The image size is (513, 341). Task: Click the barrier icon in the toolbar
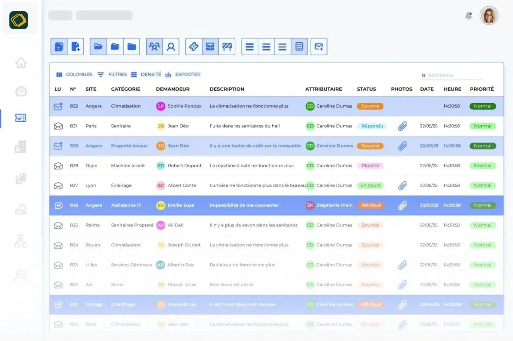[227, 47]
